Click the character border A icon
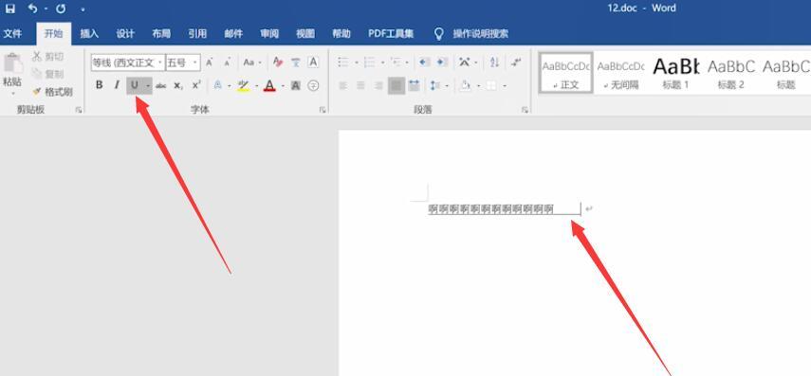Image resolution: width=811 pixels, height=376 pixels. (x=313, y=63)
